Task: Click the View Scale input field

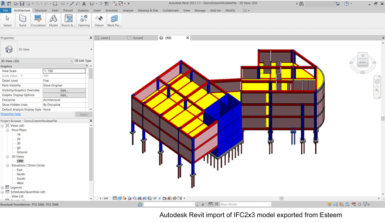Action: point(64,71)
